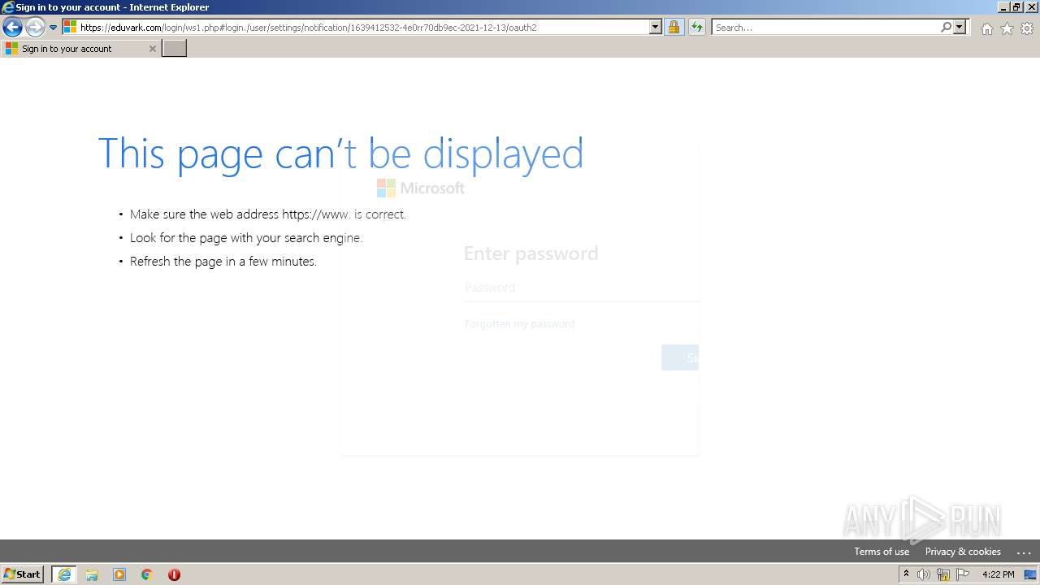Select the 'Sign in to your account' tab
The image size is (1040, 585).
coord(80,49)
